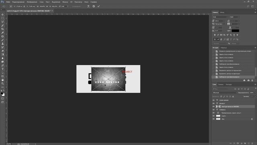
Task: Open the Файл menu
Action: tap(8, 2)
